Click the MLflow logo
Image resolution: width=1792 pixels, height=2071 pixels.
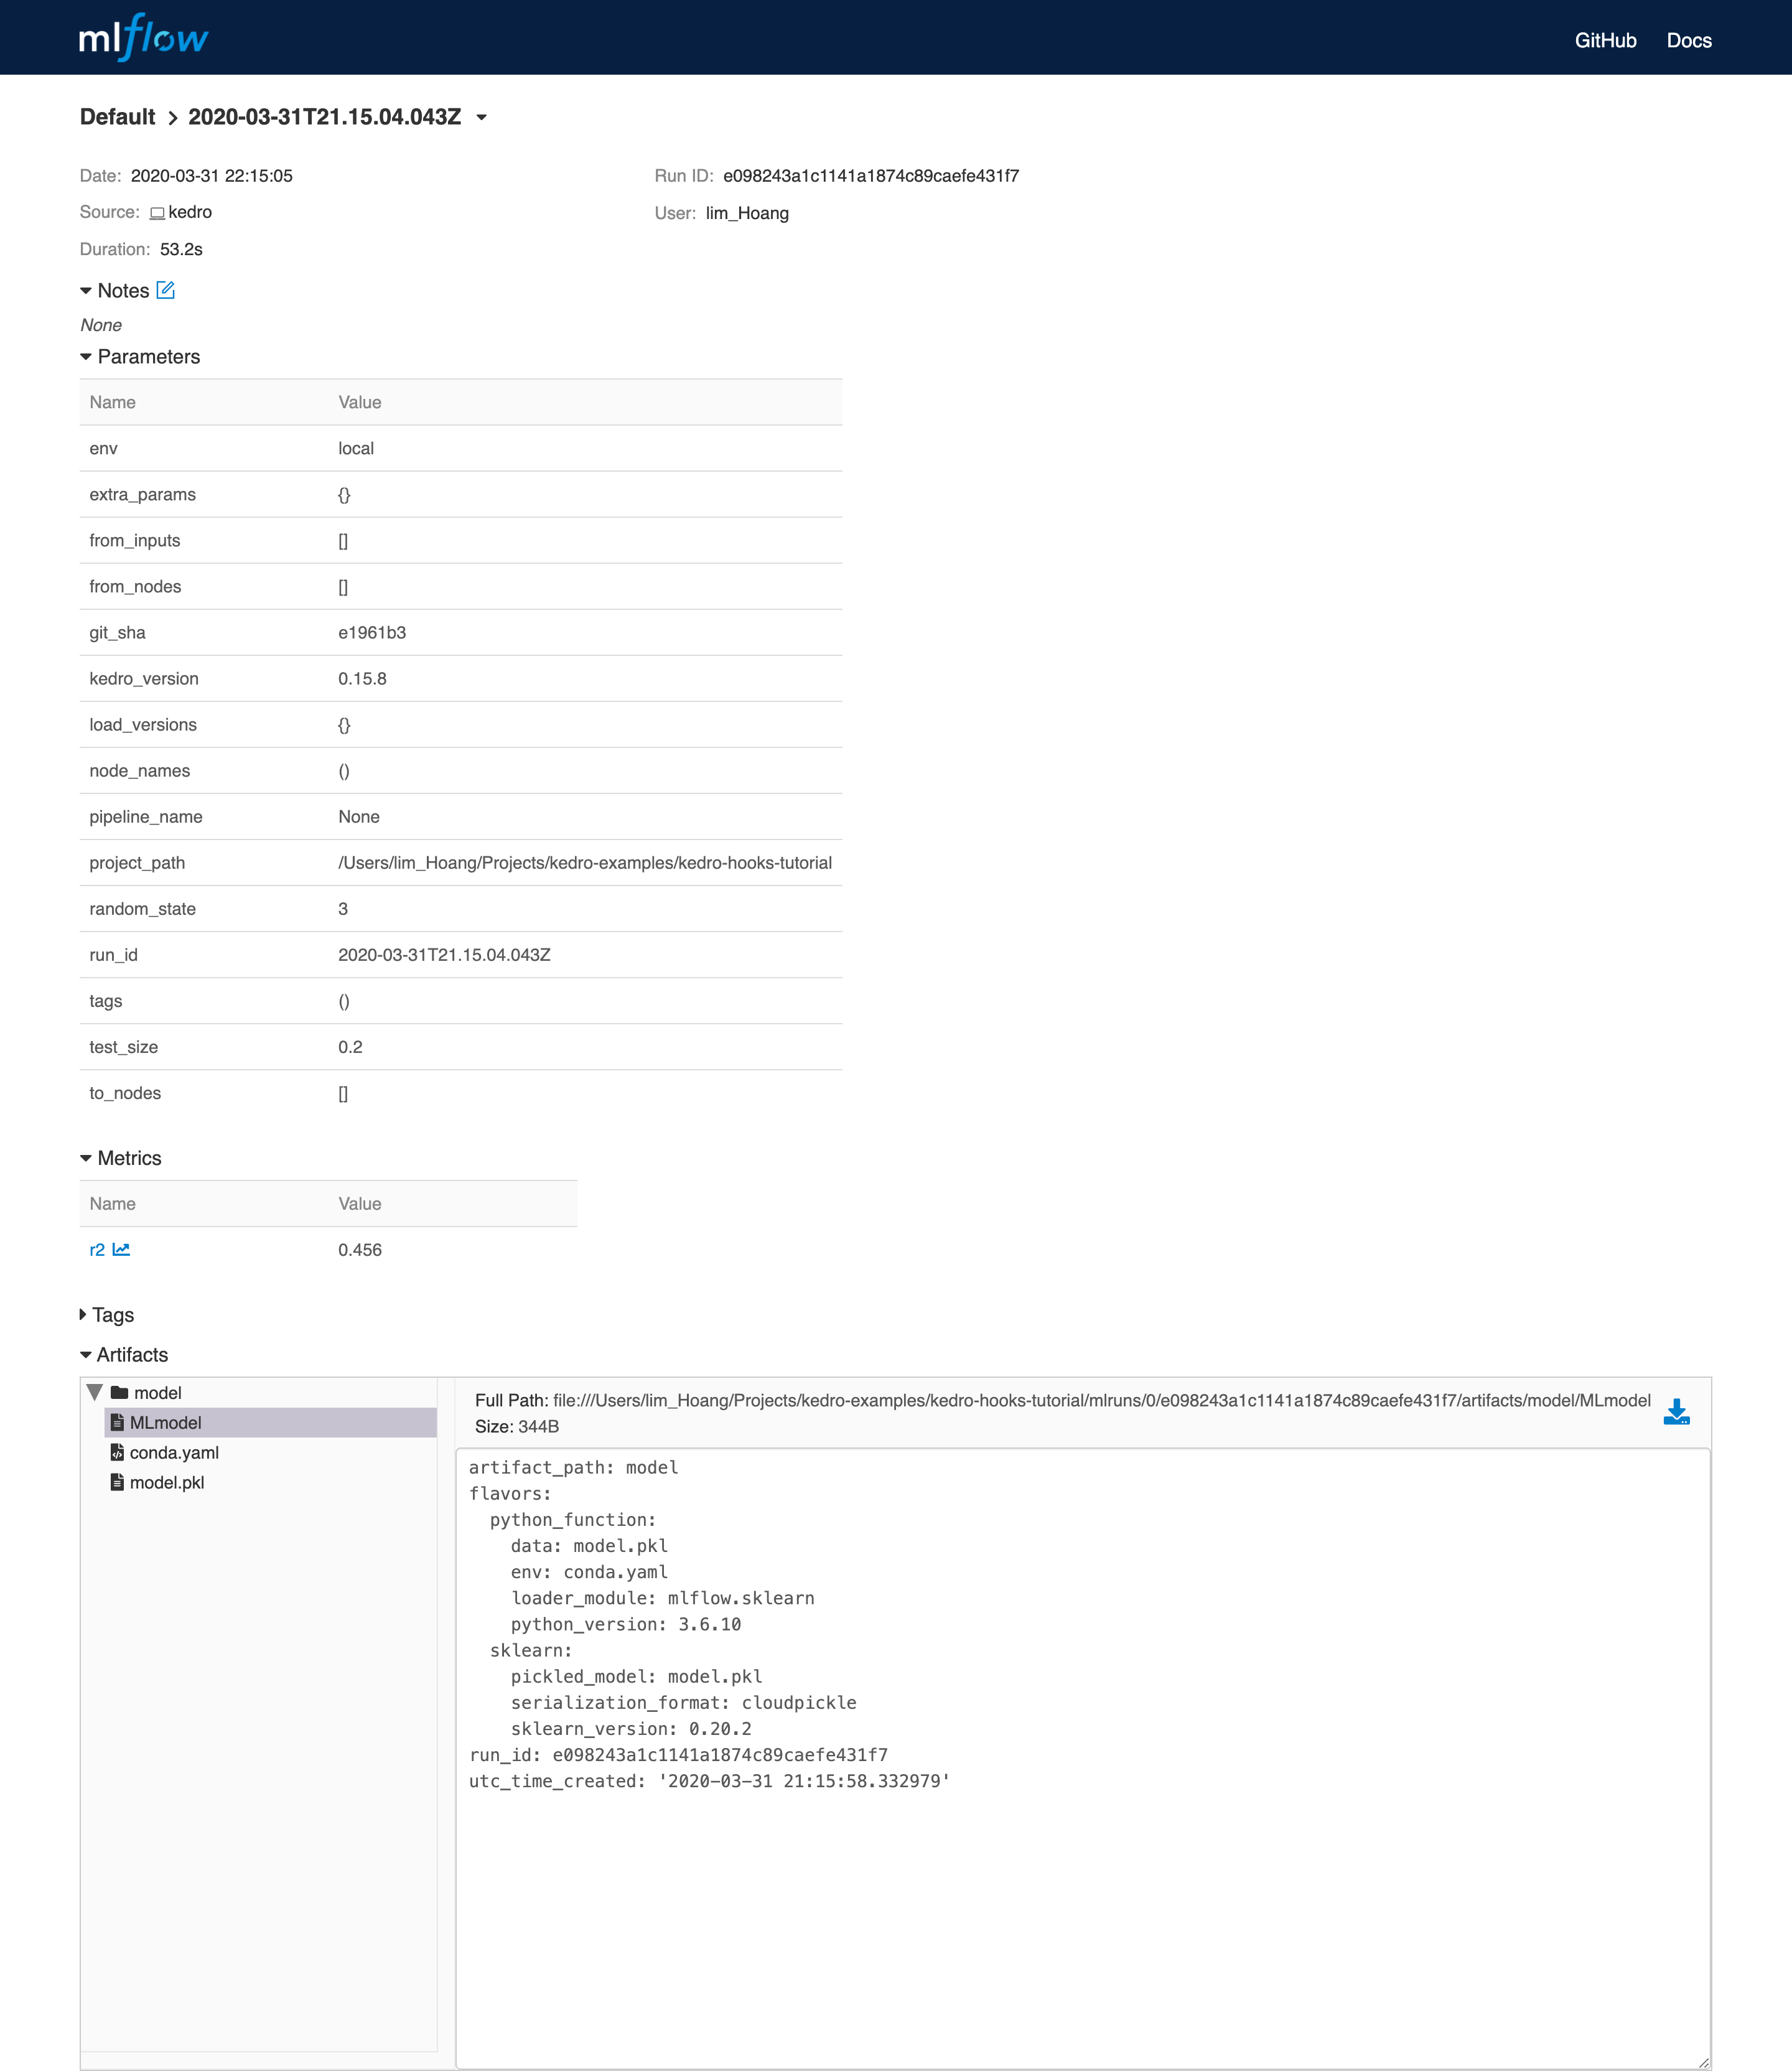point(143,38)
